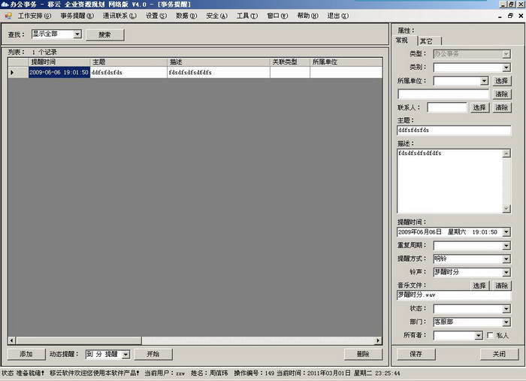
Task: Select row indicator arrow of first record
Action: (13, 72)
